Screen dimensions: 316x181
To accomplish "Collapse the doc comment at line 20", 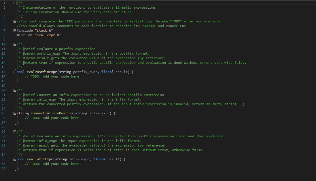I will click(15, 90).
